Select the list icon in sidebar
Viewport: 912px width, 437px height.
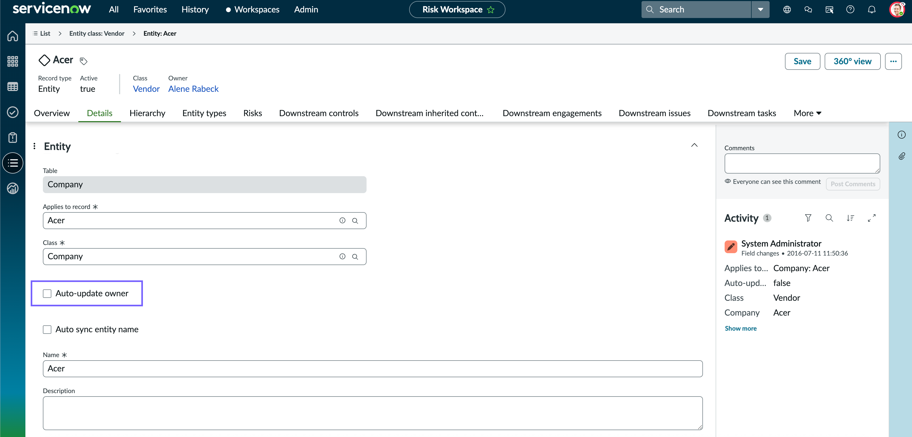pos(13,163)
